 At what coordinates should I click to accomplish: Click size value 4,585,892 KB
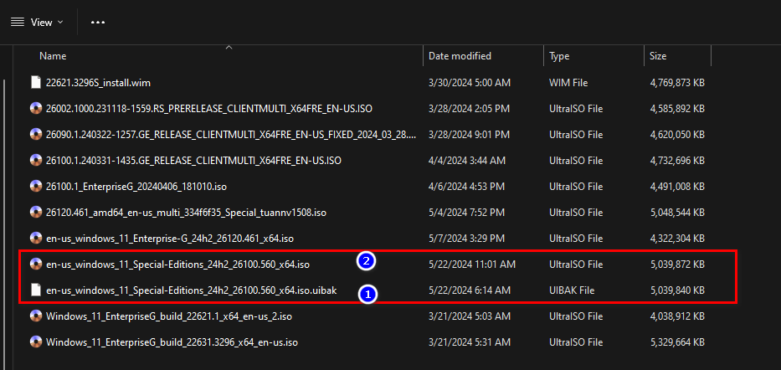pyautogui.click(x=677, y=109)
